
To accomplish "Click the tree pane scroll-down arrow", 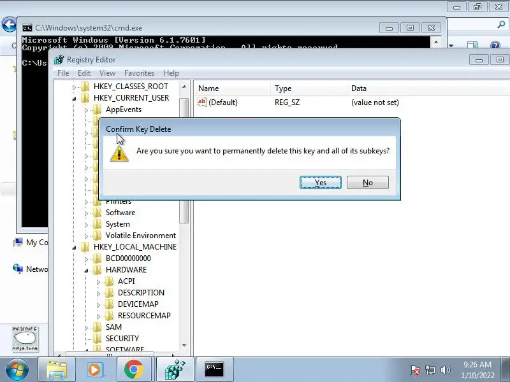I will pyautogui.click(x=184, y=345).
